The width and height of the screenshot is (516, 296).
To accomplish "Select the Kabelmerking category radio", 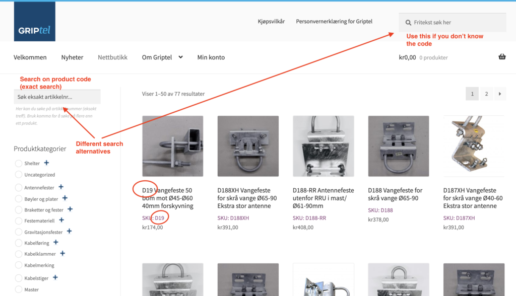I will tap(19, 265).
